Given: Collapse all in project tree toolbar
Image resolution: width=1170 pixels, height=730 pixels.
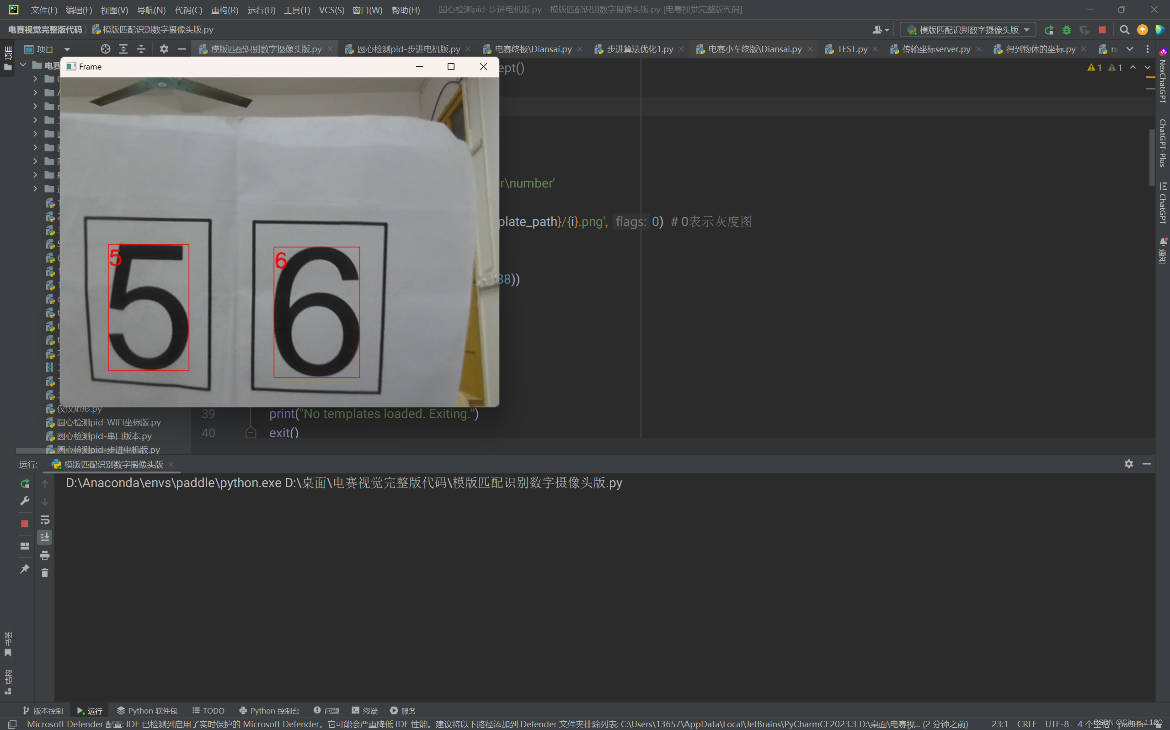Looking at the screenshot, I should point(141,49).
